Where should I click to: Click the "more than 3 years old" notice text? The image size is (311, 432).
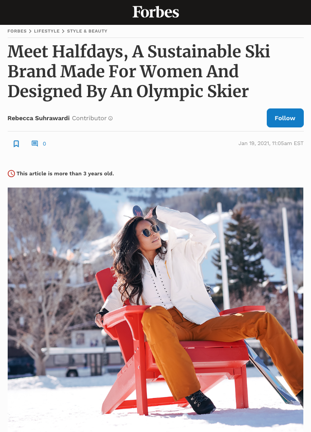65,174
